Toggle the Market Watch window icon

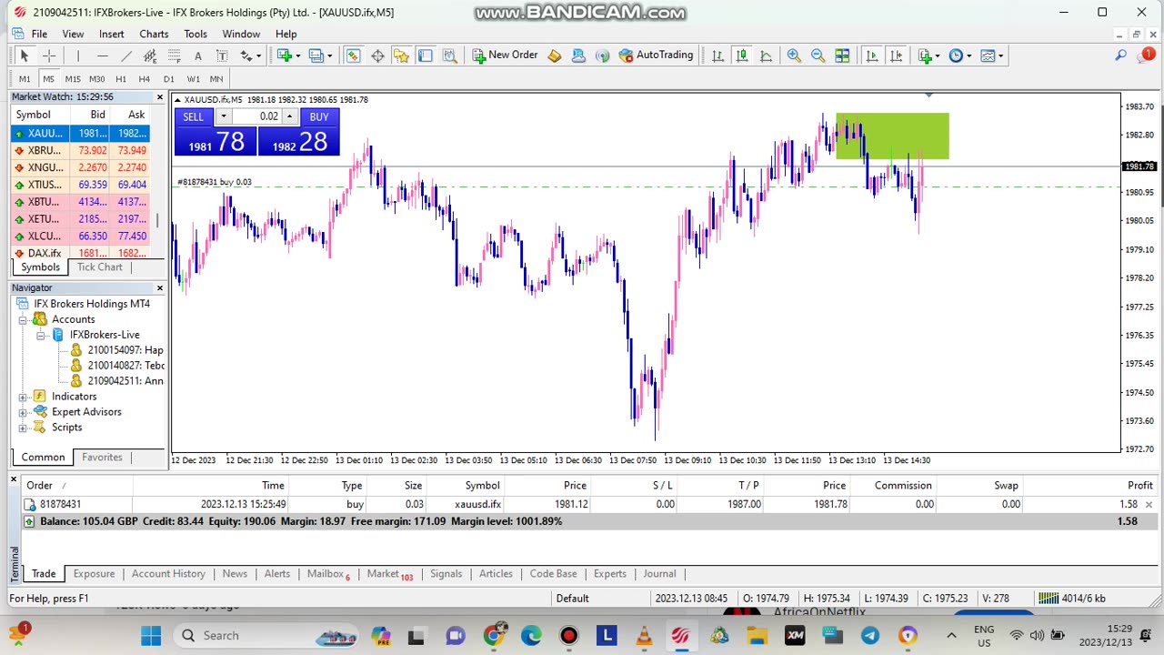pyautogui.click(x=353, y=55)
